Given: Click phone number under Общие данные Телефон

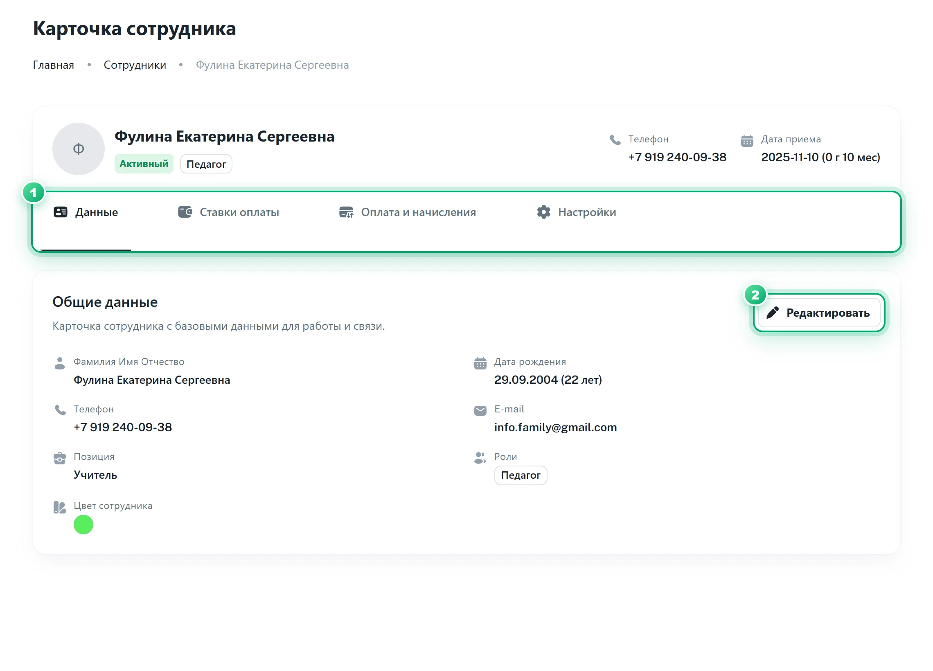Looking at the screenshot, I should (123, 427).
